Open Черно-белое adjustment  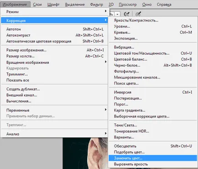click(153, 65)
